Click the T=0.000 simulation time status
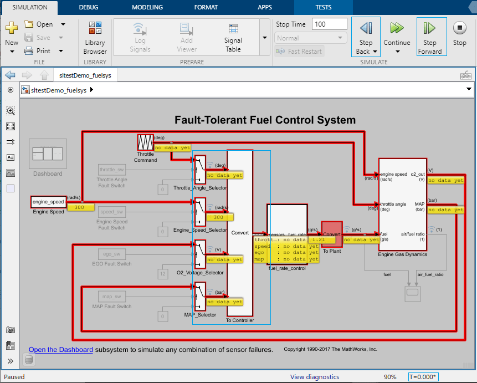 click(423, 376)
